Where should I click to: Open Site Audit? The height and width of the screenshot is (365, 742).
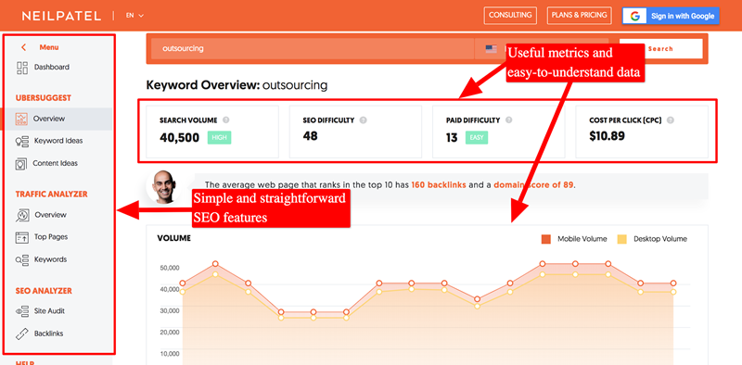(49, 311)
